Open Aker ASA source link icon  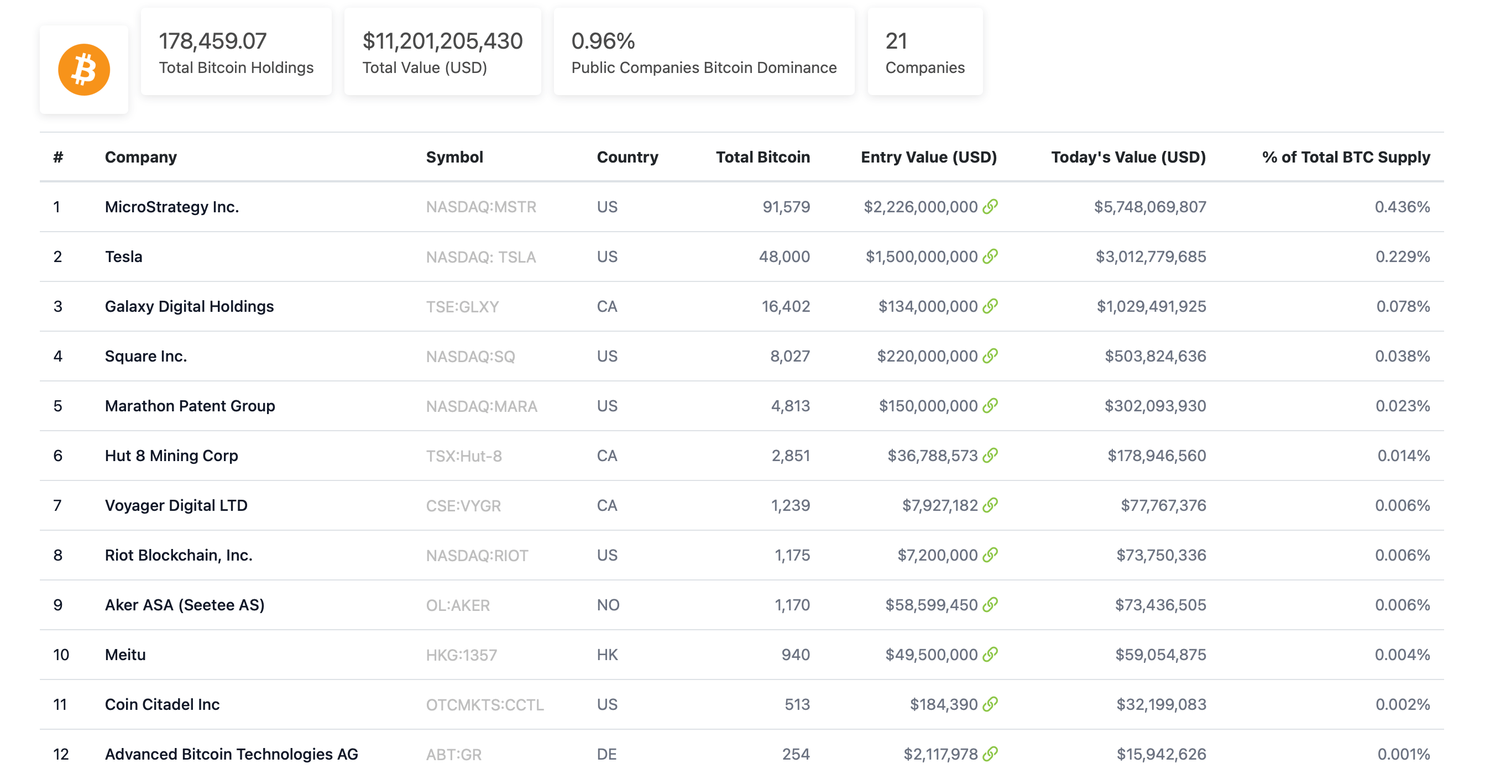tap(990, 605)
